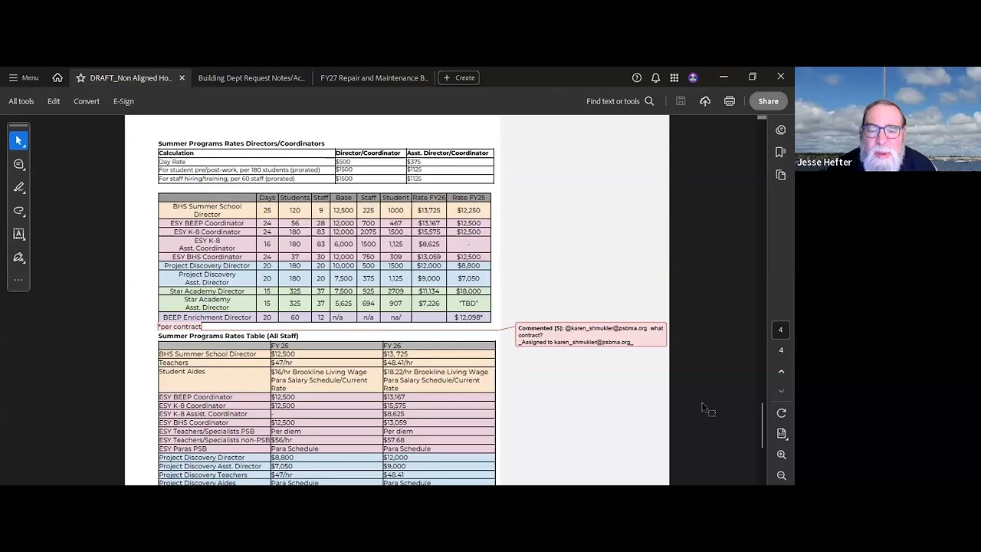The height and width of the screenshot is (552, 981).
Task: Click the Share button
Action: [x=768, y=101]
